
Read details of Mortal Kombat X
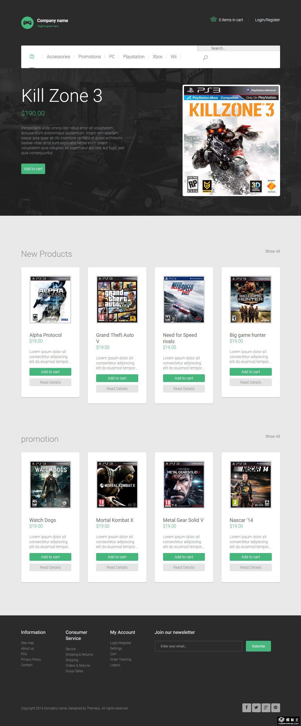117,567
